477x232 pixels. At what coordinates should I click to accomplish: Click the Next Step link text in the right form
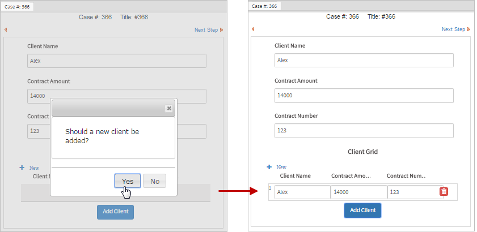click(x=453, y=29)
